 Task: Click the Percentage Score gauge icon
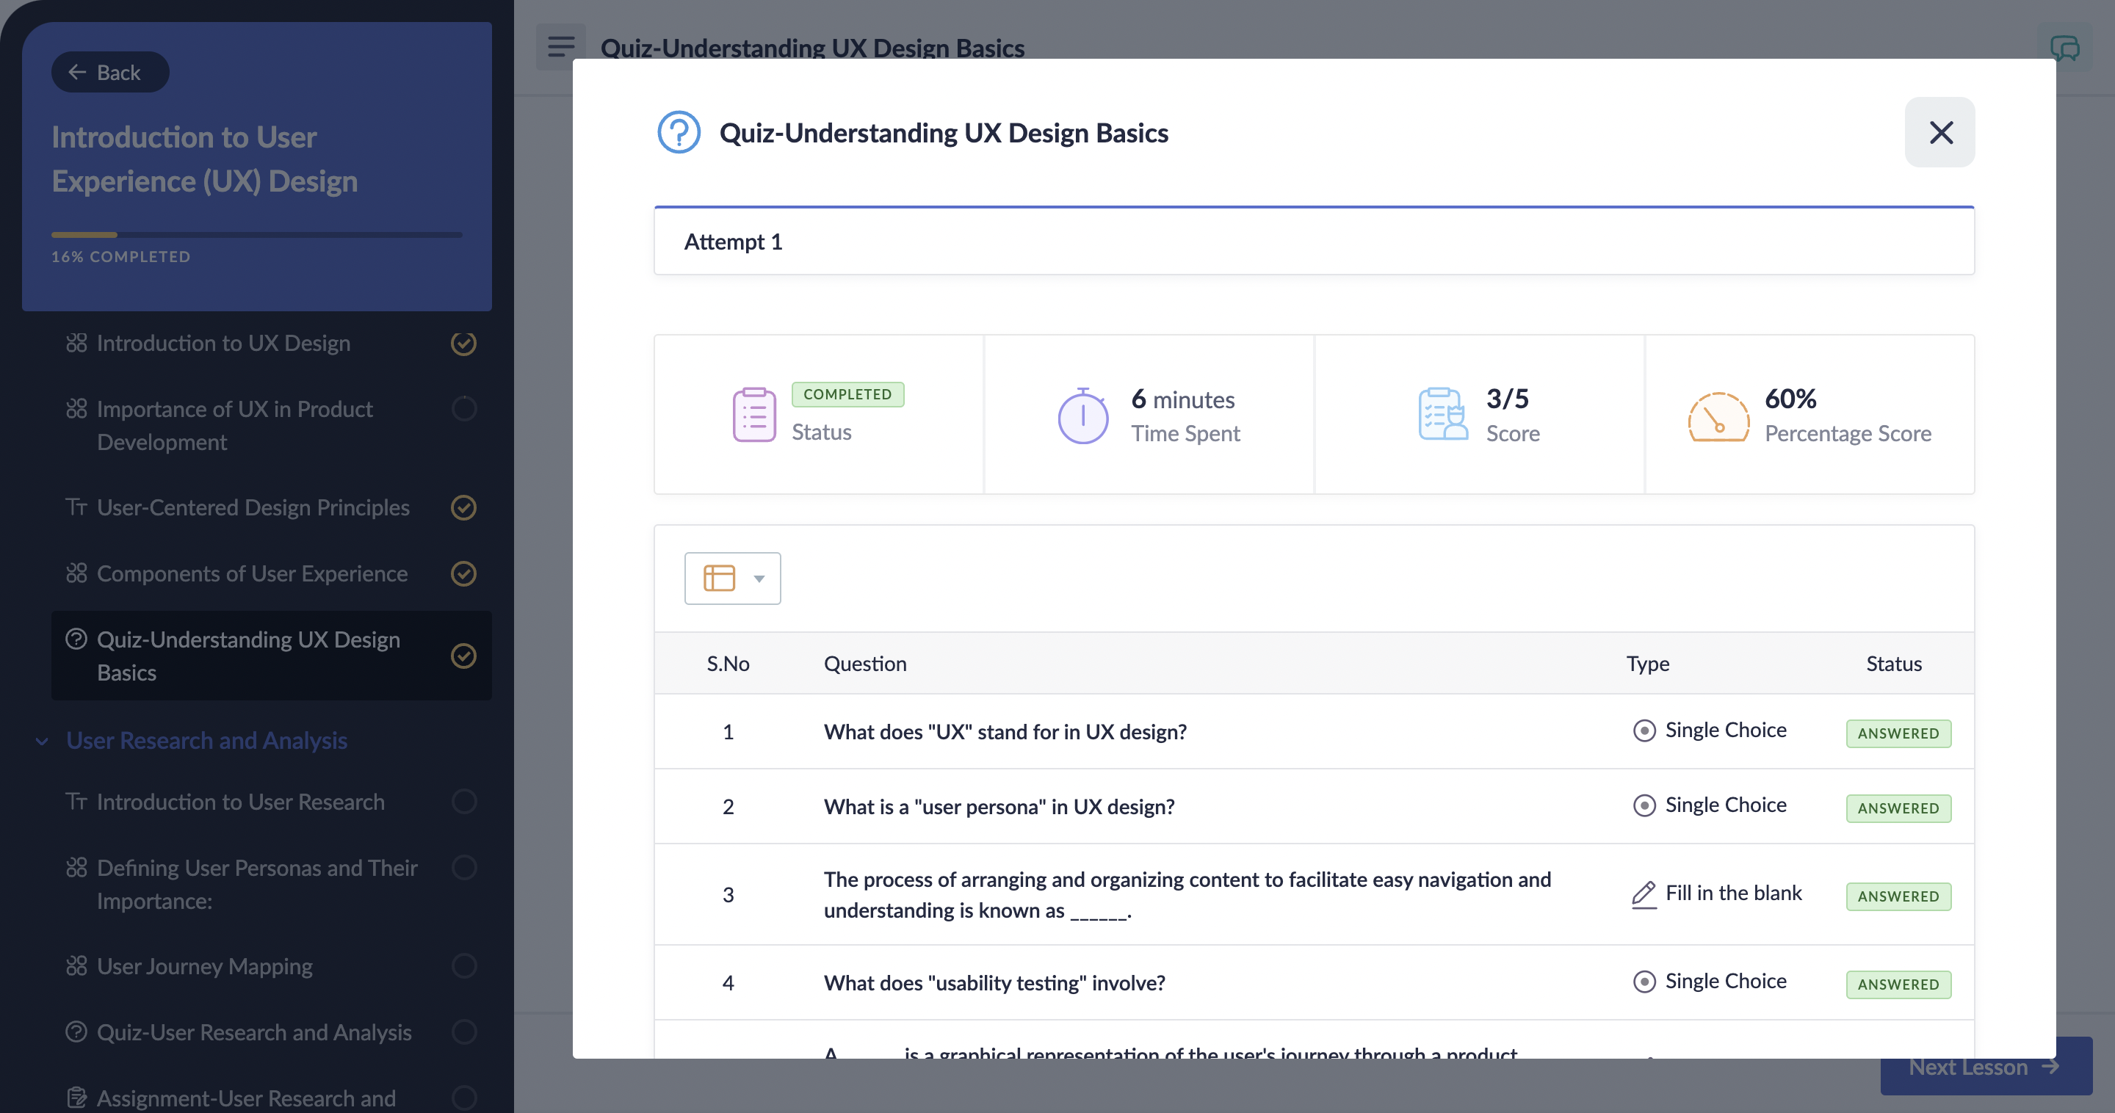tap(1718, 416)
